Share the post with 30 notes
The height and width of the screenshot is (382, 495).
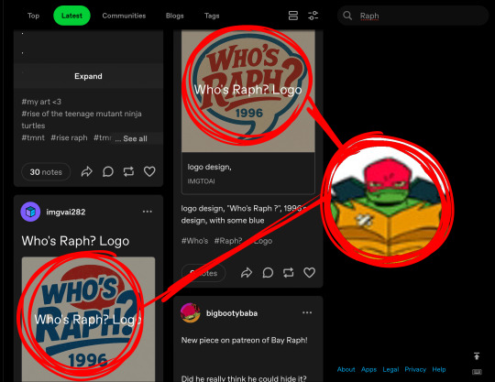(x=87, y=171)
